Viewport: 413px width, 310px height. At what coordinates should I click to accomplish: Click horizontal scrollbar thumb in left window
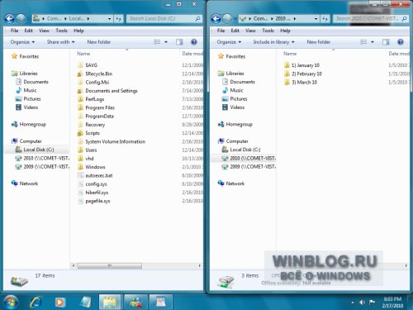pyautogui.click(x=109, y=265)
